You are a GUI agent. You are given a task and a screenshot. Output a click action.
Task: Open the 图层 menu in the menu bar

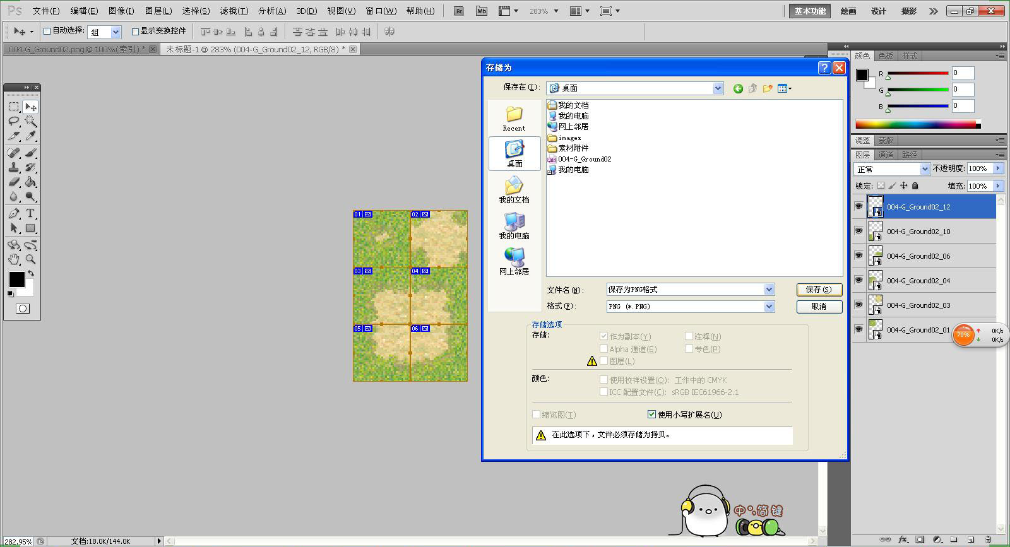[158, 11]
